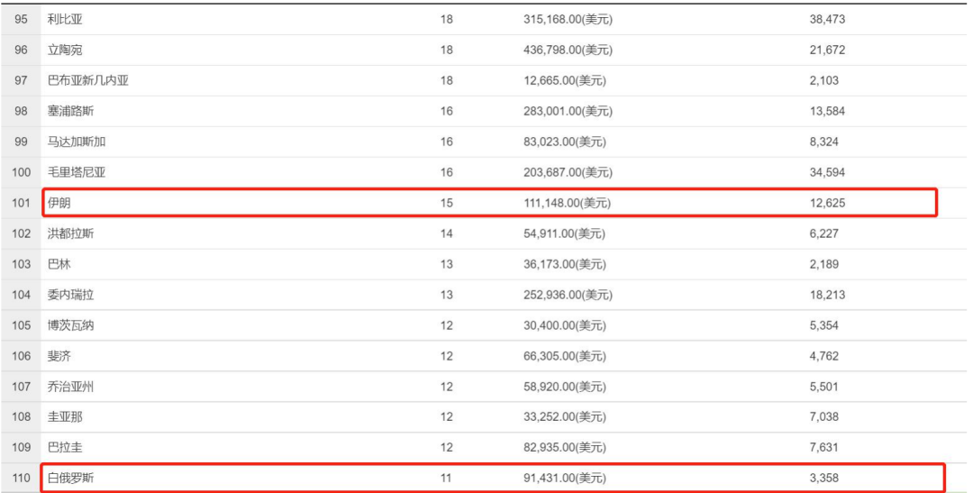This screenshot has width=973, height=493.
Task: Click on 塞浦路斯 in the table
Action: [71, 111]
